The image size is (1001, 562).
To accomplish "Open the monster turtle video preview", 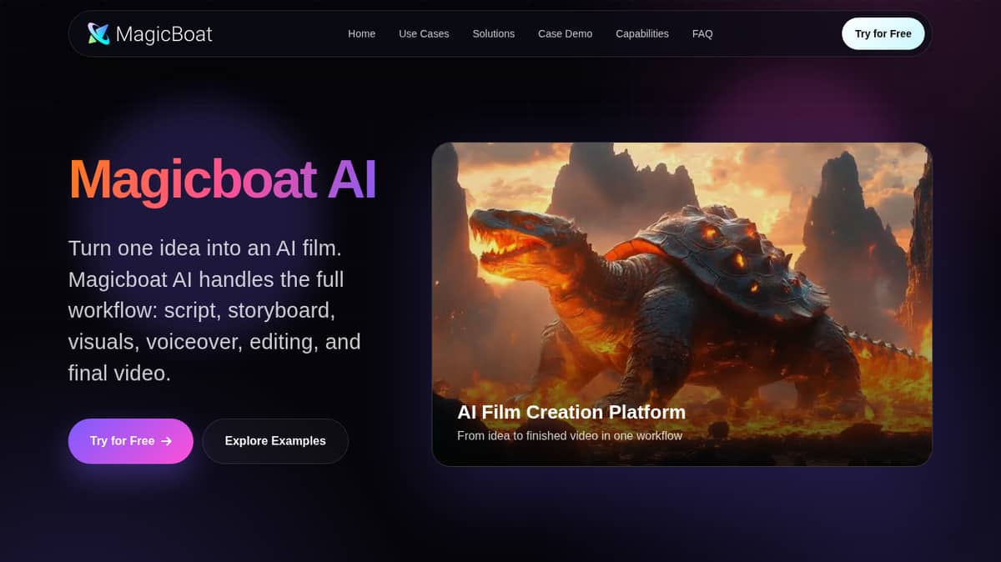I will pyautogui.click(x=682, y=304).
